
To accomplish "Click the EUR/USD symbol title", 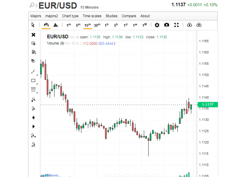I will [x=58, y=6].
